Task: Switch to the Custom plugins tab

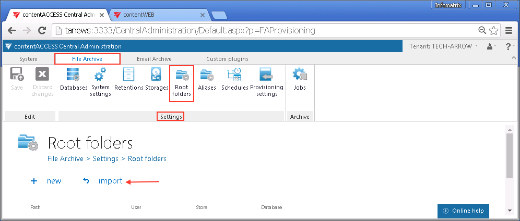Action: pos(227,59)
